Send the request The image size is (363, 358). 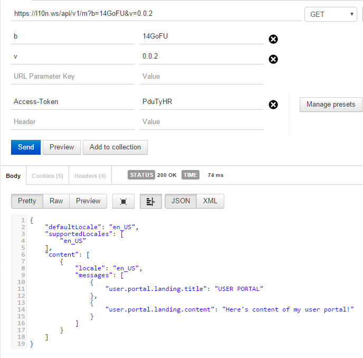pyautogui.click(x=26, y=147)
